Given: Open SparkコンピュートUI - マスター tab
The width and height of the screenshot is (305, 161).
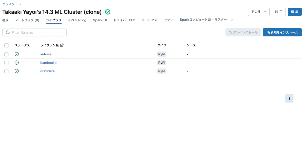Looking at the screenshot, I should tap(203, 20).
